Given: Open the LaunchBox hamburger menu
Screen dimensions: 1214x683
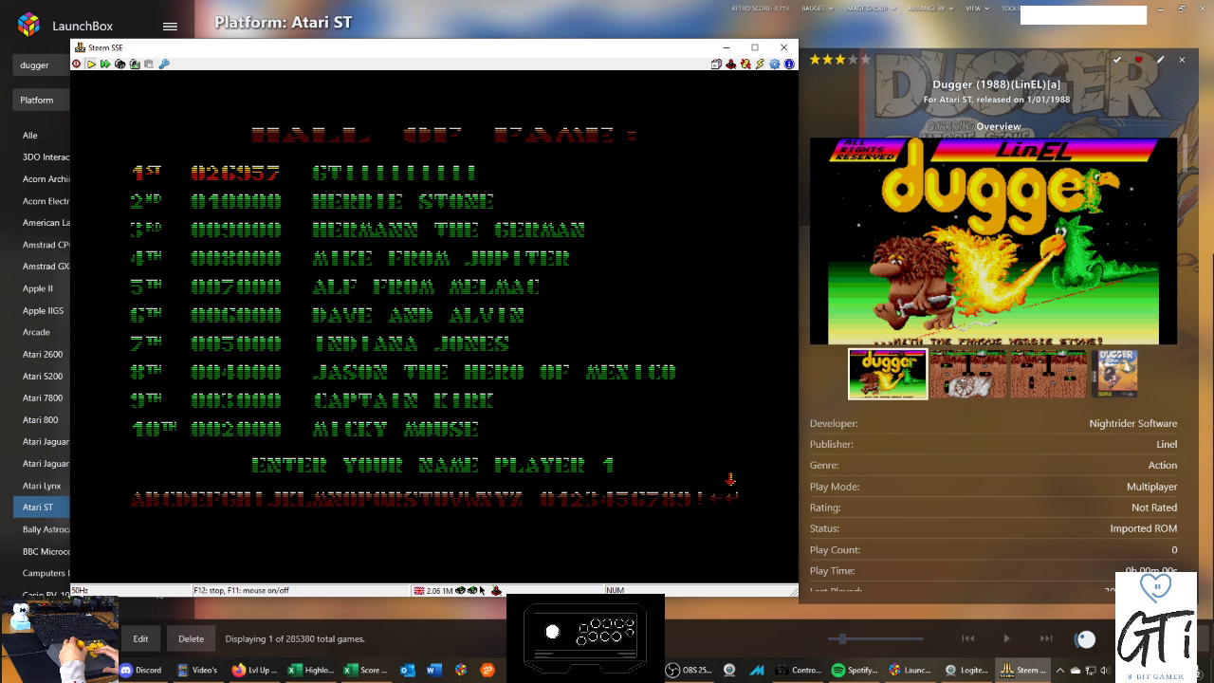Looking at the screenshot, I should (170, 27).
